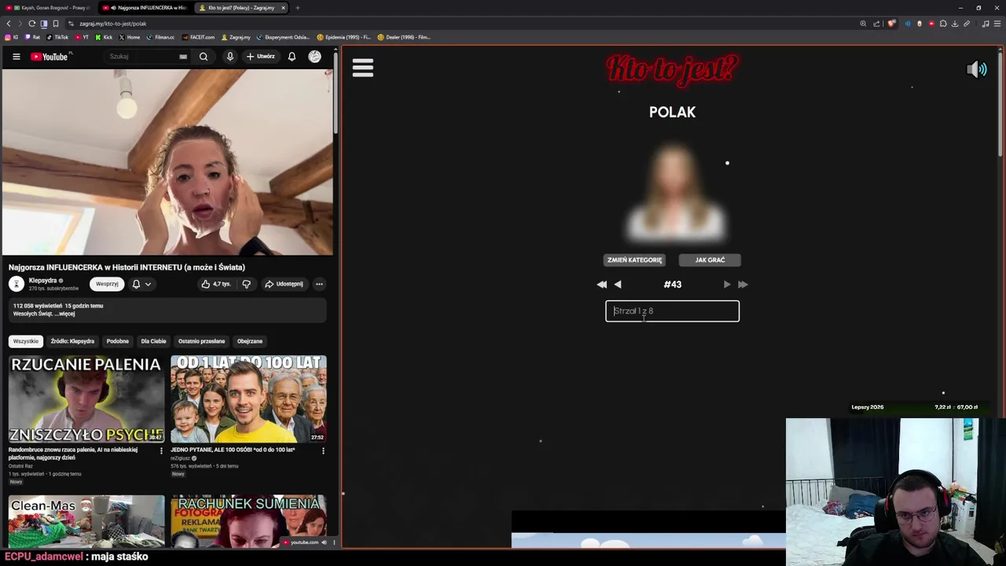The height and width of the screenshot is (566, 1006).
Task: Open the IG bookmark
Action: [12, 37]
